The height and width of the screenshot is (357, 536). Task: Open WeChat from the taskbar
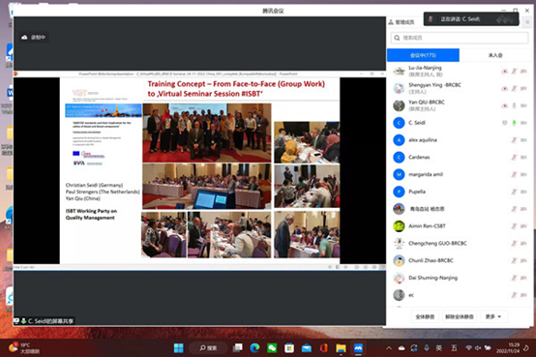point(272,348)
